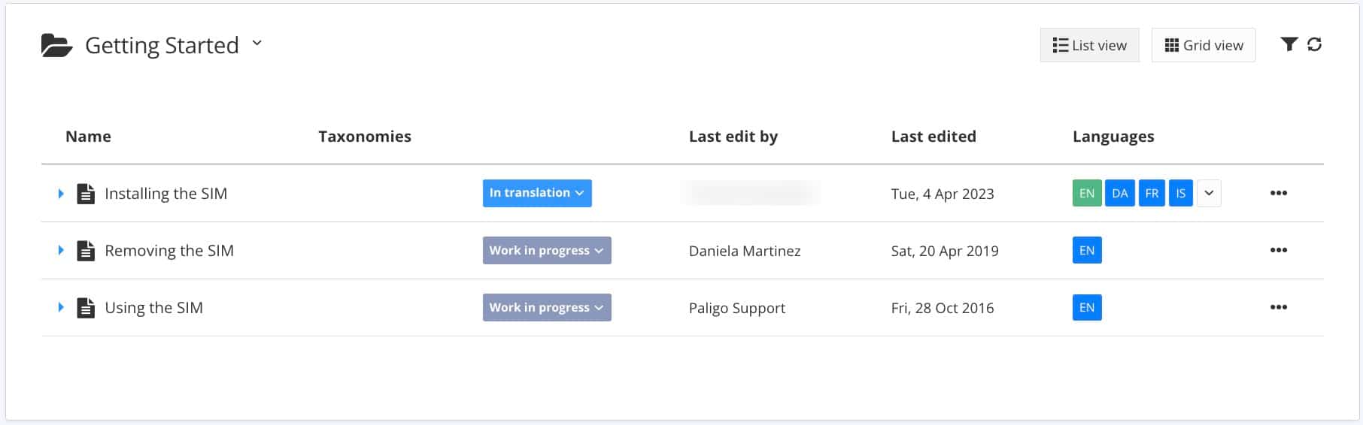Click the document icon for Installing the SIM

(x=87, y=194)
